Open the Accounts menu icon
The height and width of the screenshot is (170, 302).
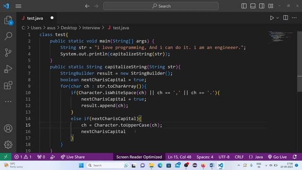pos(8,128)
